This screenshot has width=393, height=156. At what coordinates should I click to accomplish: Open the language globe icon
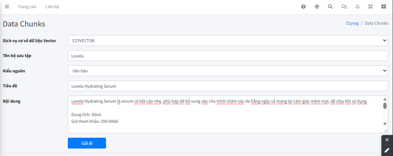coord(317,7)
